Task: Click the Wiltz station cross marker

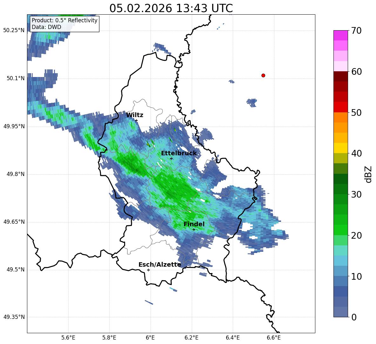Action: (136, 120)
